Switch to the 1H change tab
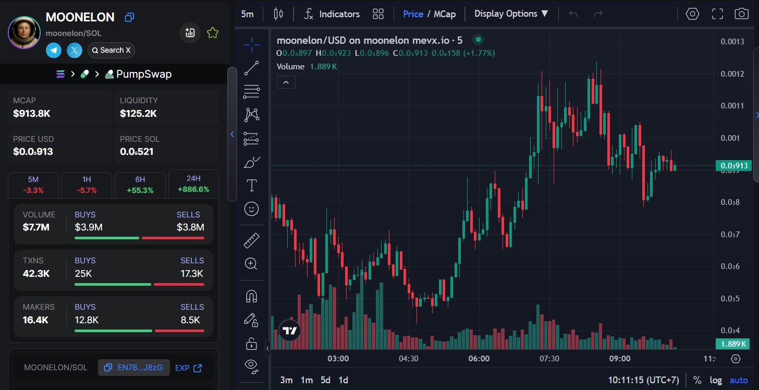759x390 pixels. (x=87, y=185)
